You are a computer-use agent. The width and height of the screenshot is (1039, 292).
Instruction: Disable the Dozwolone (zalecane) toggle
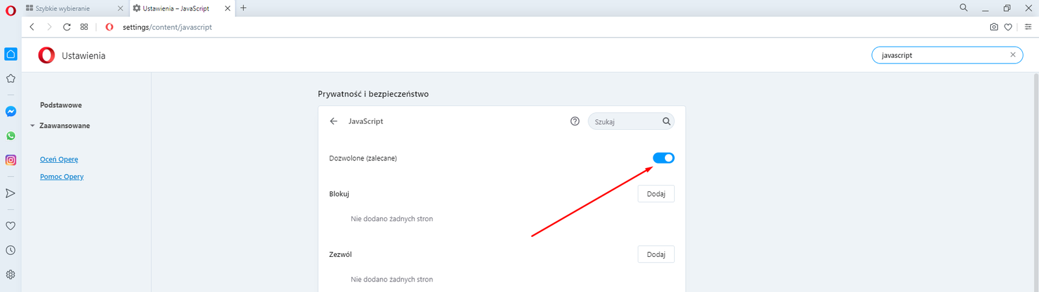(x=663, y=158)
